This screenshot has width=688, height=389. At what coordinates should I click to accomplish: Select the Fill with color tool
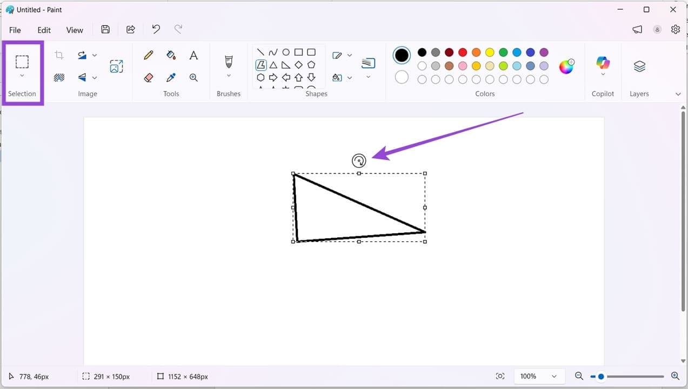[x=171, y=55]
